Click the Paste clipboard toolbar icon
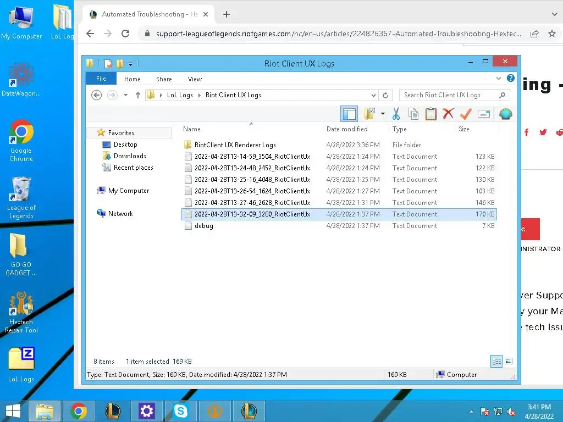The width and height of the screenshot is (563, 422). click(430, 114)
